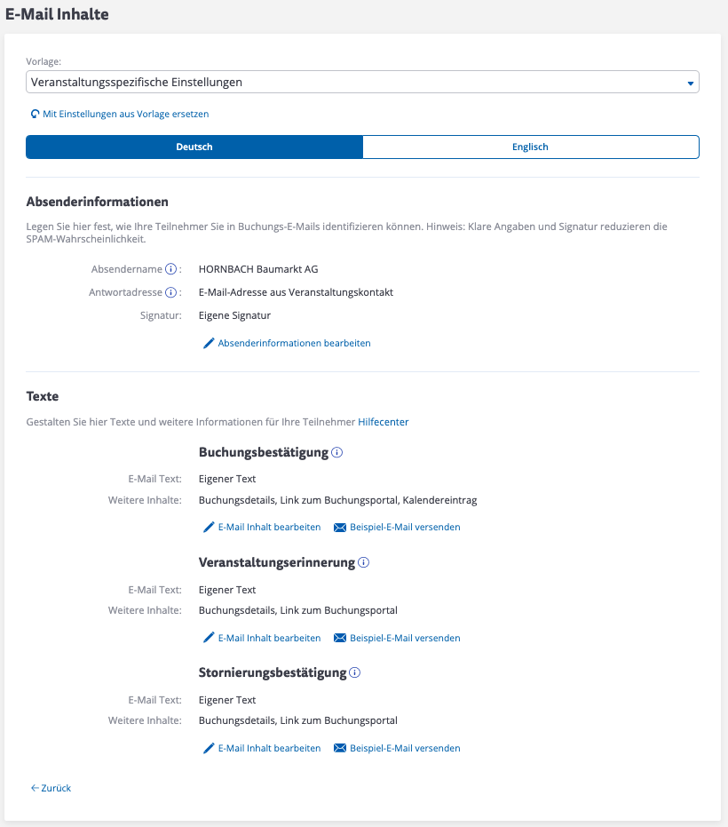Send Veranstaltungserinnerung Beispiel-E-Mail
Screen dimensions: 728x827
(x=405, y=638)
